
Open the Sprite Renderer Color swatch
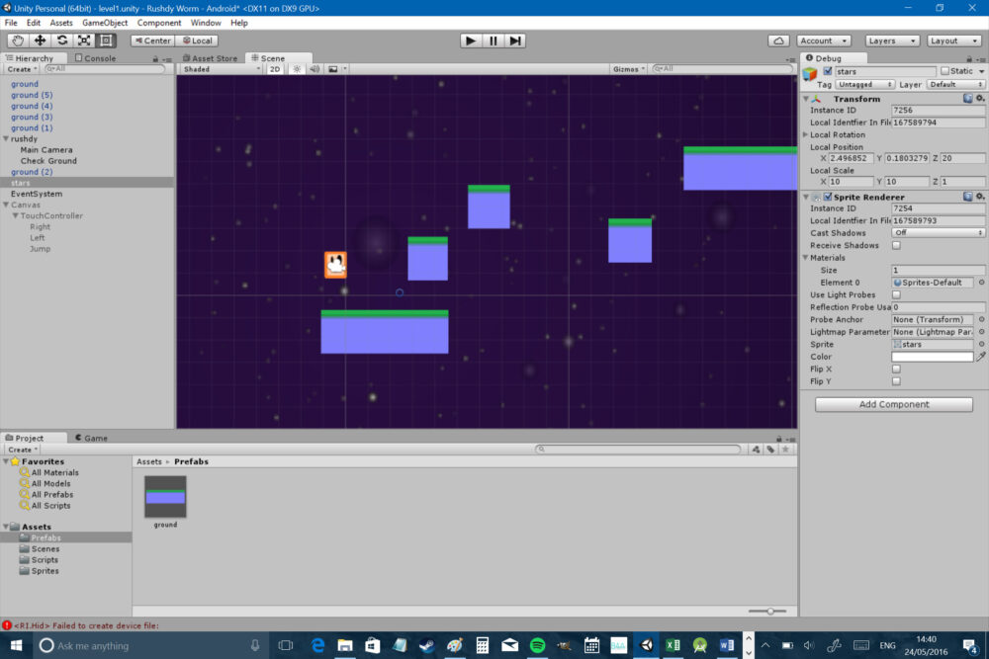pyautogui.click(x=935, y=357)
